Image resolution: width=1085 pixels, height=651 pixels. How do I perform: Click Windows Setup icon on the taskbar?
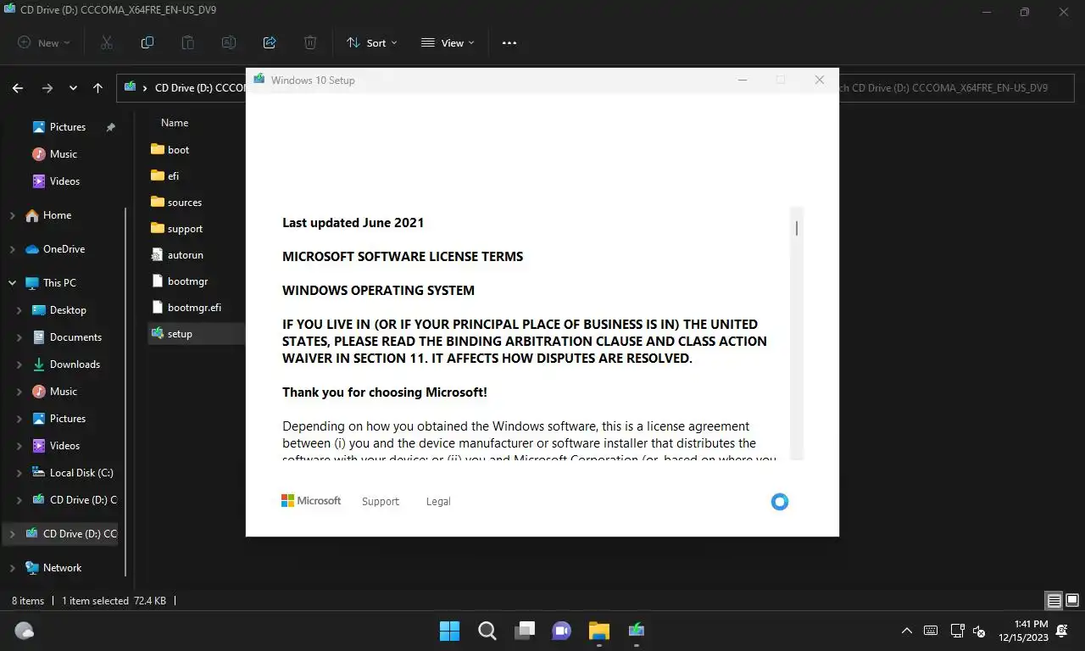637,631
